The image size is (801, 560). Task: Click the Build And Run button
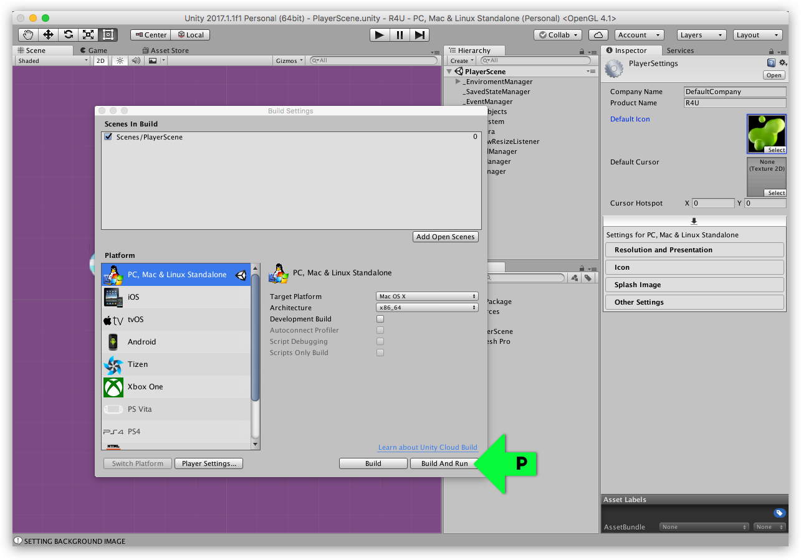point(444,463)
